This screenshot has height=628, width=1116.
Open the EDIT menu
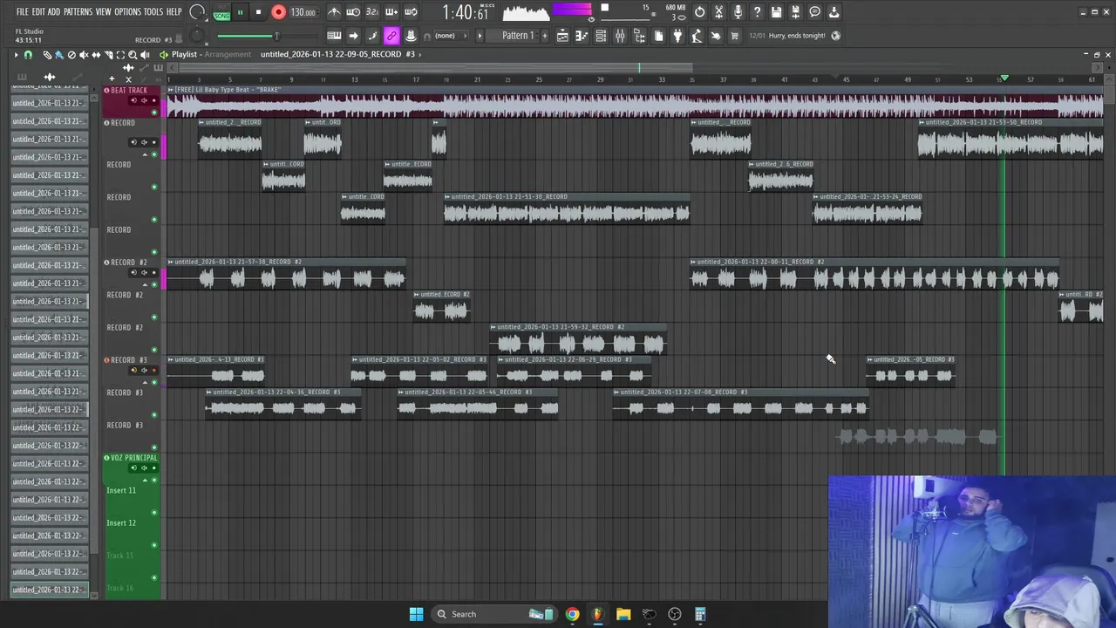38,12
